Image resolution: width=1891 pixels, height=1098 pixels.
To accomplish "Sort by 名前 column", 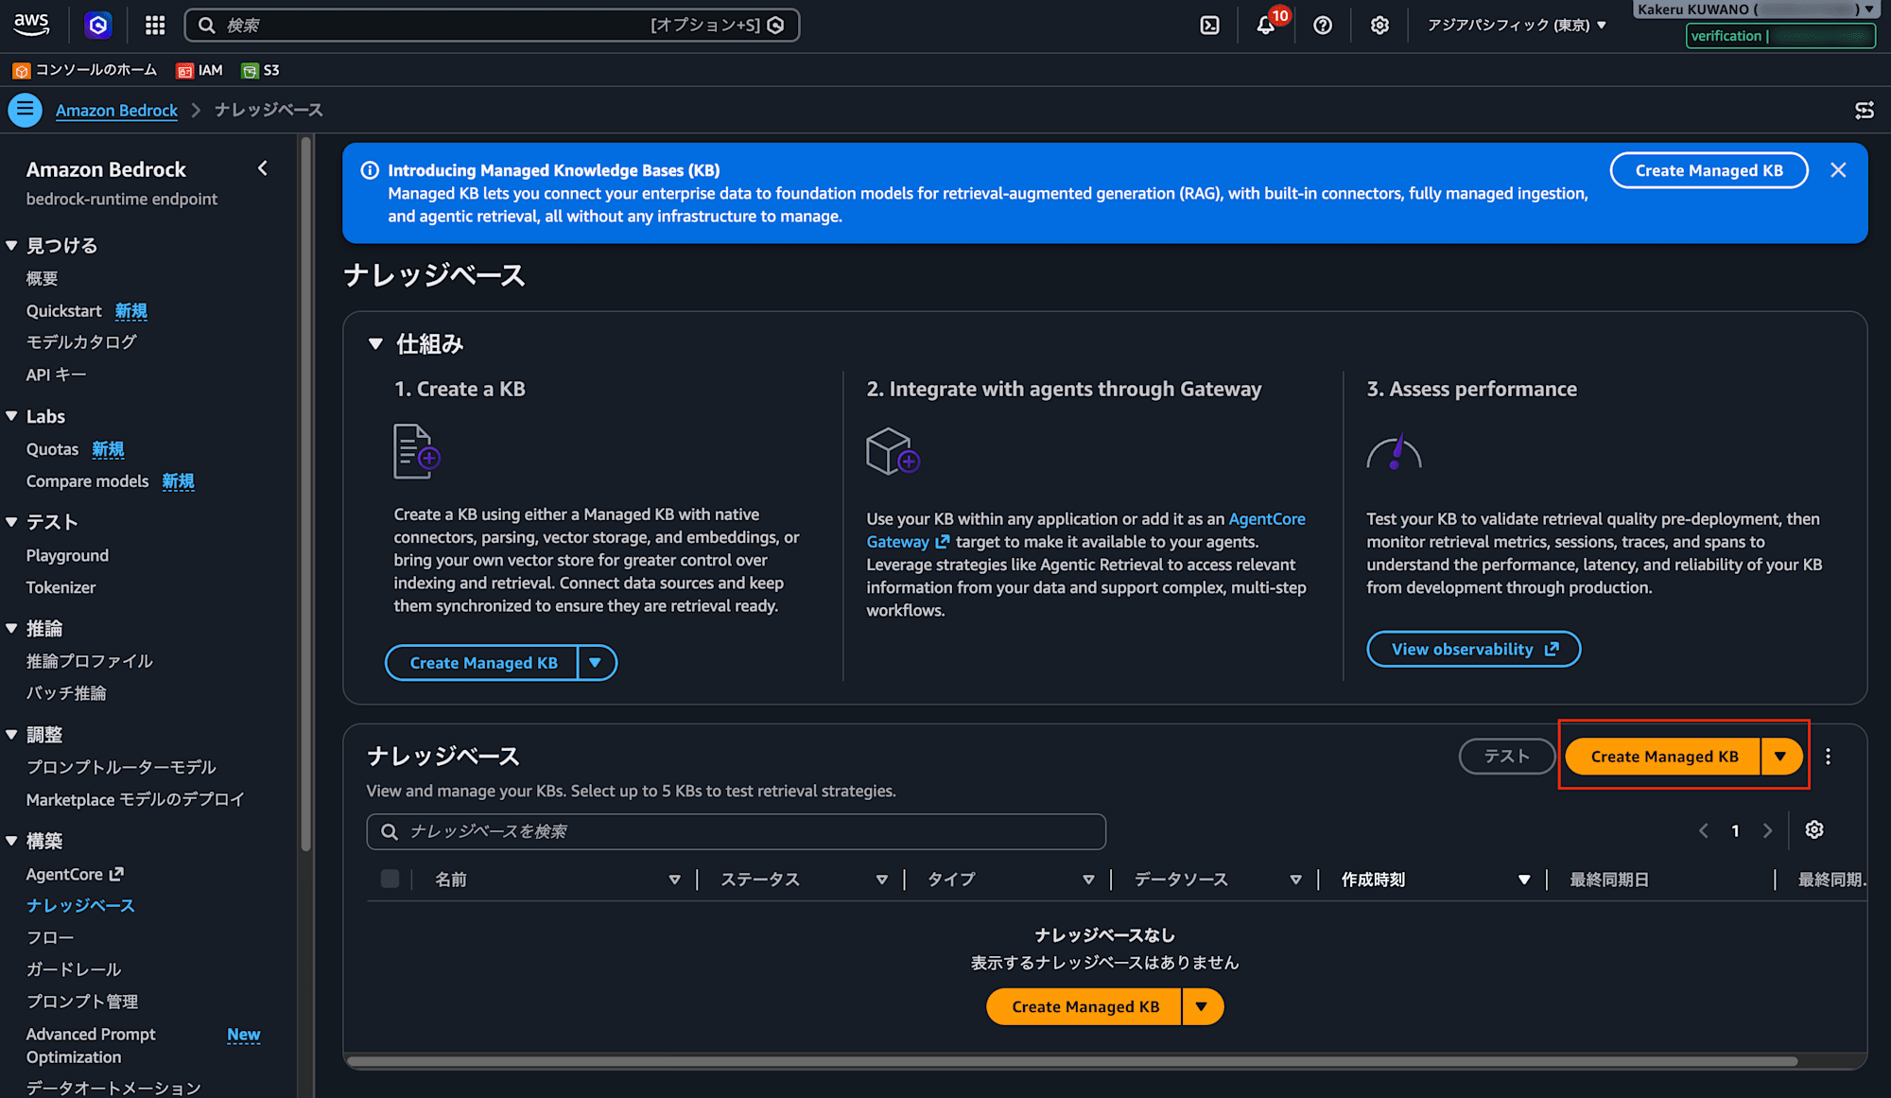I will point(674,880).
